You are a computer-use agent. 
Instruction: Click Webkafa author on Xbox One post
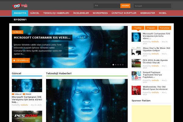coord(155,54)
